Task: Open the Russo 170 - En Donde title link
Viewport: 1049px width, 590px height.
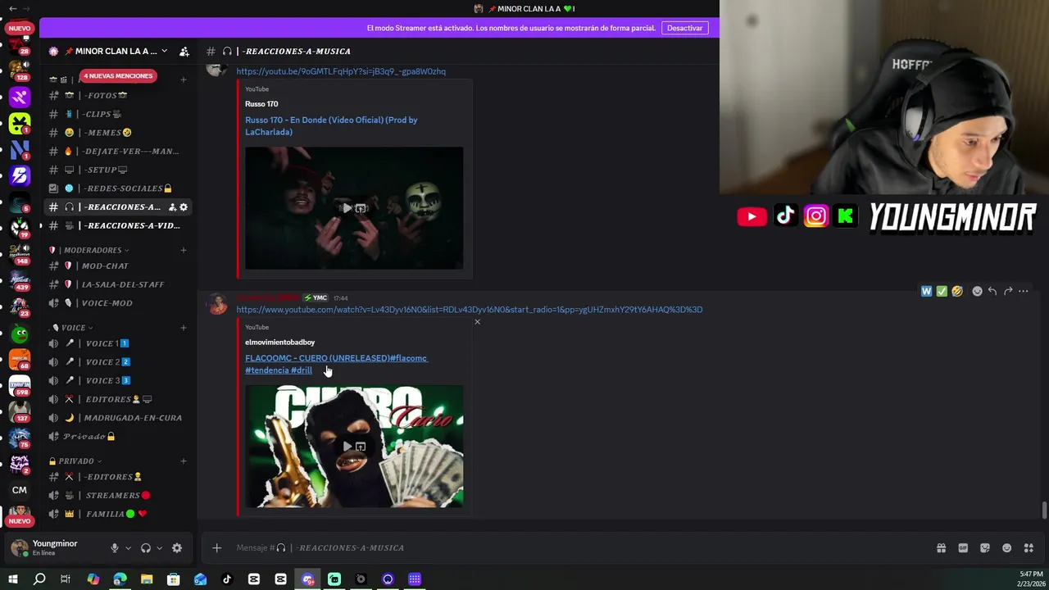Action: coord(331,125)
